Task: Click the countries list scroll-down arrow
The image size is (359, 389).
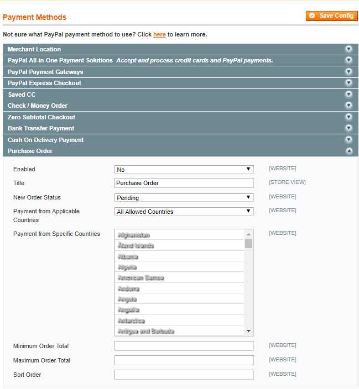Action: tap(248, 331)
